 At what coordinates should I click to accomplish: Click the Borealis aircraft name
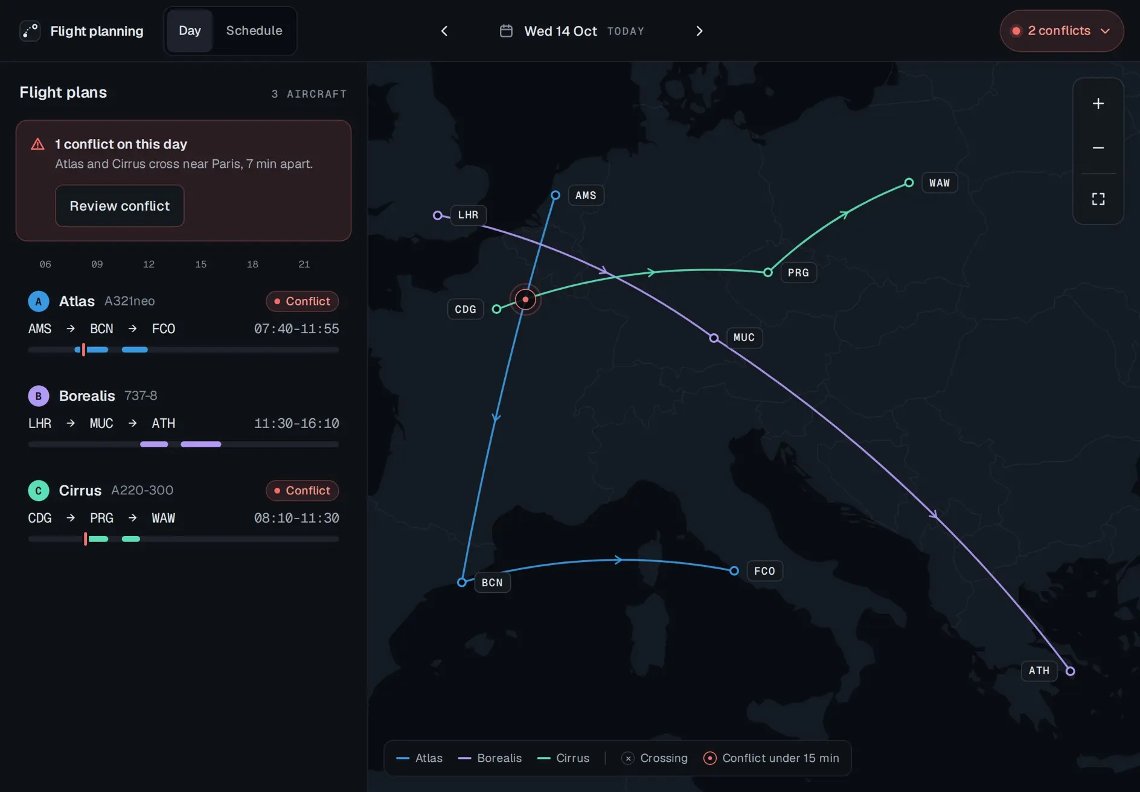[x=87, y=396]
